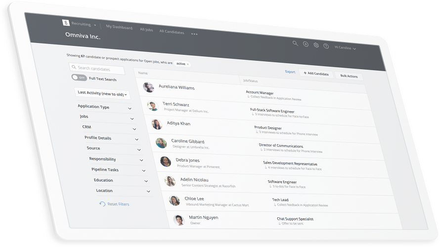The height and width of the screenshot is (247, 440).
Task: Click Name column header
Action: [143, 73]
